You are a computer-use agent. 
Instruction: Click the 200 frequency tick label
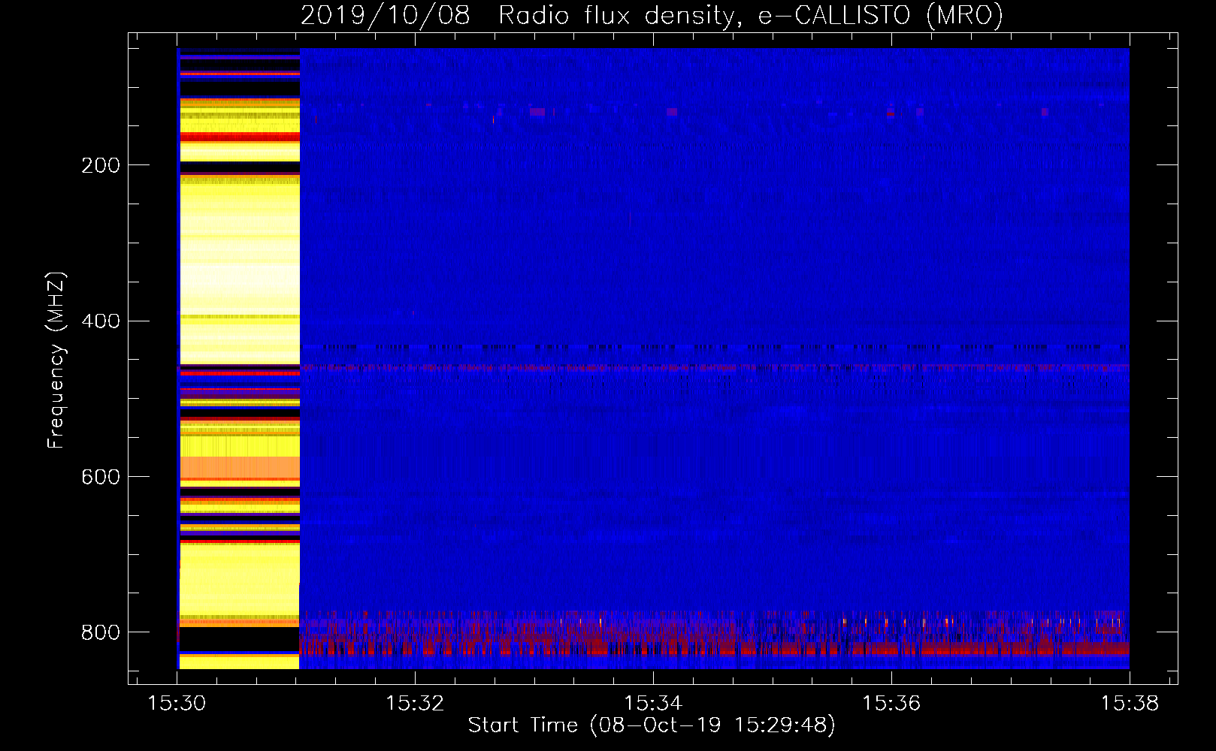pyautogui.click(x=101, y=165)
